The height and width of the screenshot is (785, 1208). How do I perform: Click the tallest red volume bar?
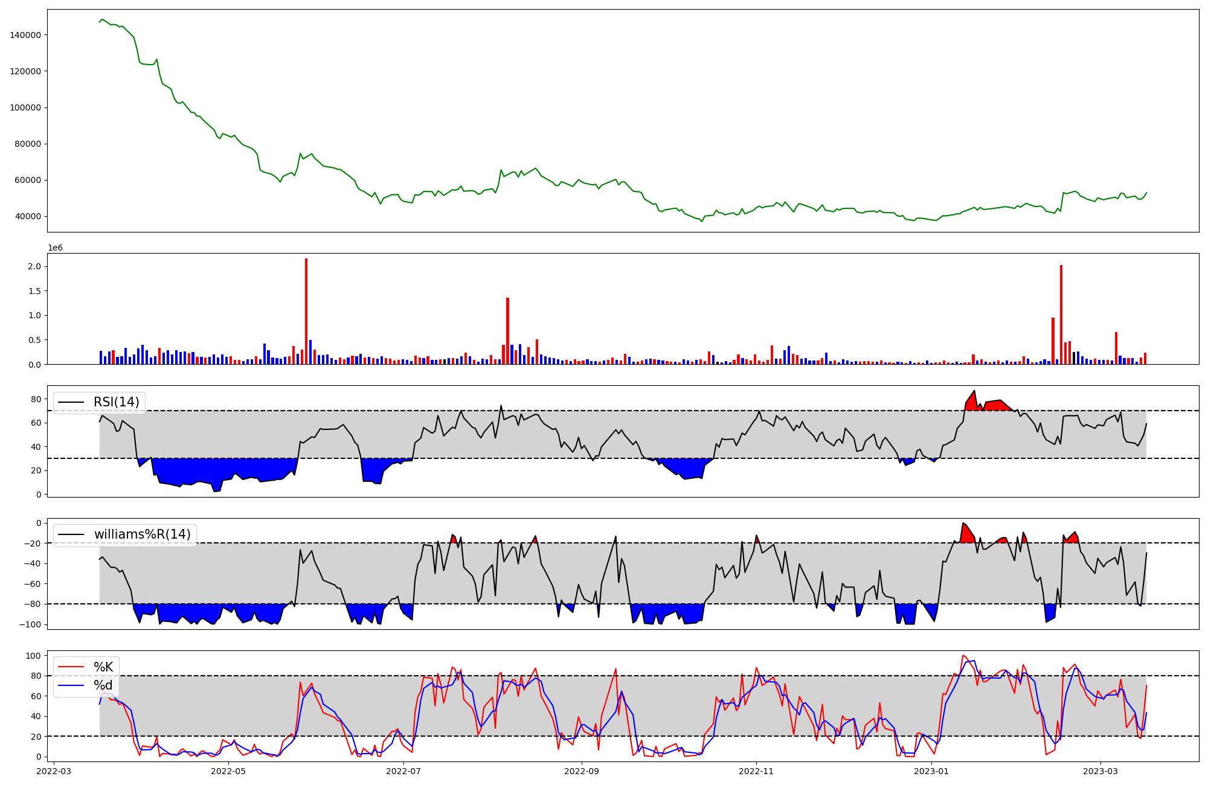[x=306, y=311]
